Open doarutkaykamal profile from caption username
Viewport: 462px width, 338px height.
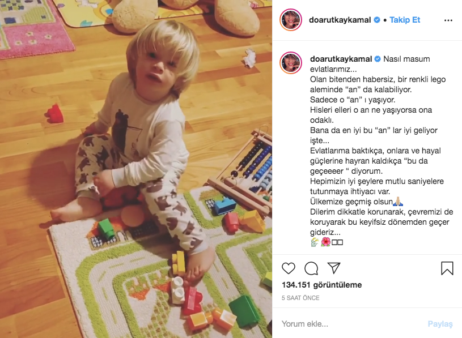pos(341,59)
